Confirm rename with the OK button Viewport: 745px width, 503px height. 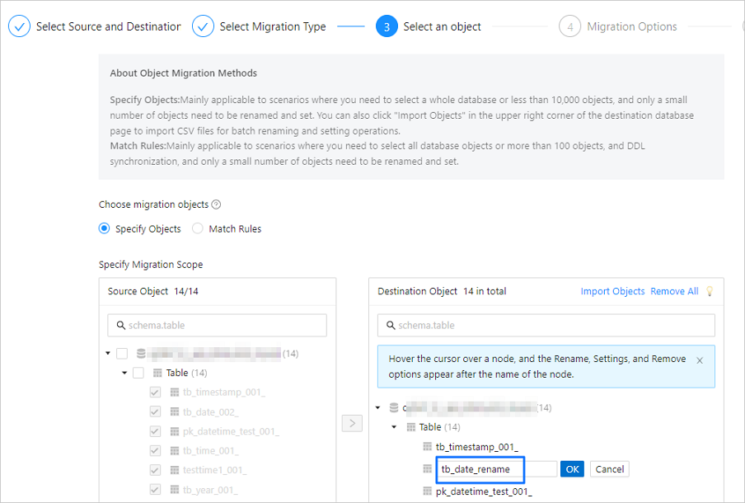(x=572, y=469)
